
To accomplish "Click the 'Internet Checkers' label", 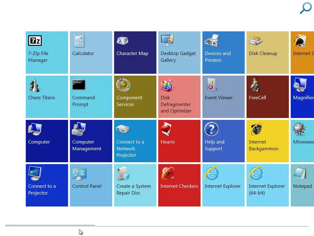I will (x=179, y=186).
